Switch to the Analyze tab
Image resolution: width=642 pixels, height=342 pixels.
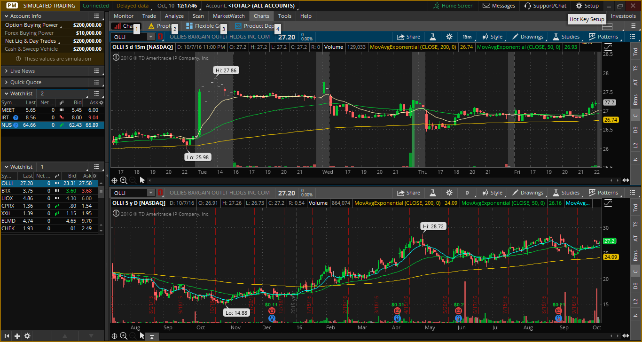pyautogui.click(x=174, y=16)
